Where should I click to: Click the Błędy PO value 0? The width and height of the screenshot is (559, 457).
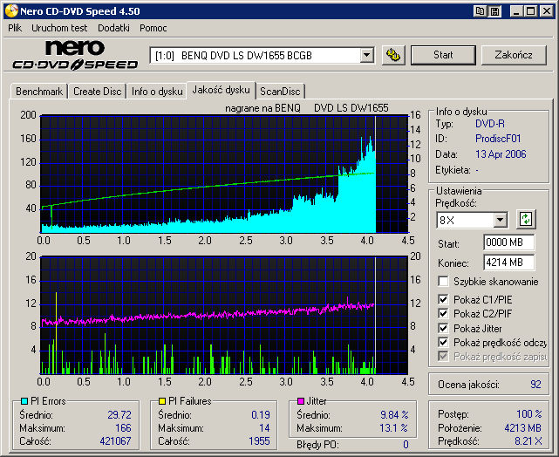pyautogui.click(x=406, y=445)
